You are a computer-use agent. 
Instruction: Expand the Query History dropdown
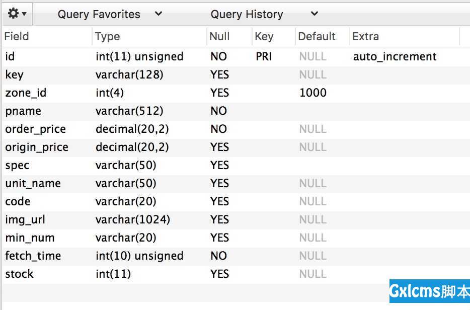pos(264,14)
